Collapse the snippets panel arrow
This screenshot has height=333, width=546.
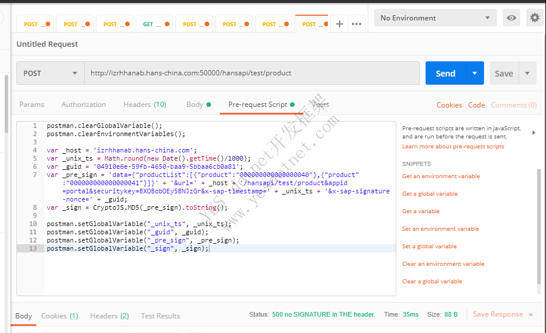pos(534,133)
